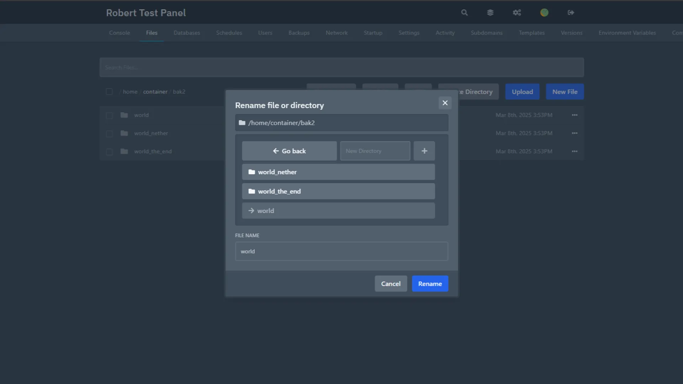Image resolution: width=683 pixels, height=384 pixels.
Task: Click the plus icon to add directory
Action: [424, 151]
